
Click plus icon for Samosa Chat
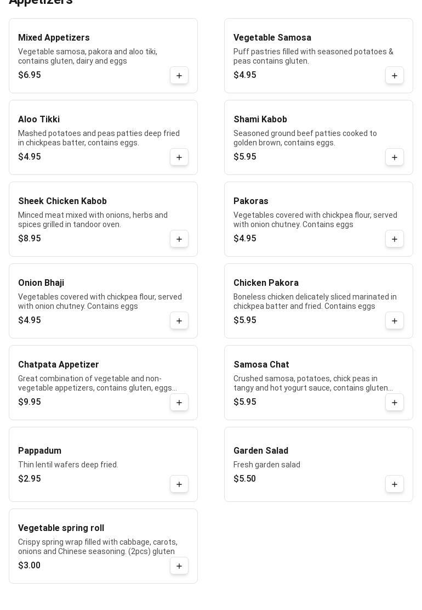395,403
